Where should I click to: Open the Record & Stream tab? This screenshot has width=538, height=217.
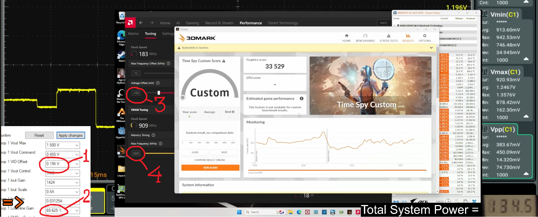click(219, 23)
